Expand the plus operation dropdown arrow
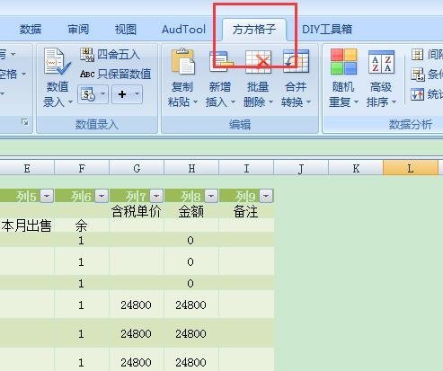 point(137,94)
